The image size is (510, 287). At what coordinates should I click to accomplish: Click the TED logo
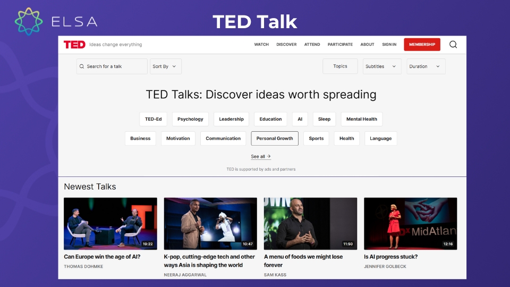74,45
